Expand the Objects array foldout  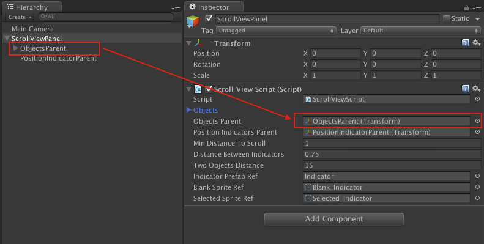pos(189,110)
